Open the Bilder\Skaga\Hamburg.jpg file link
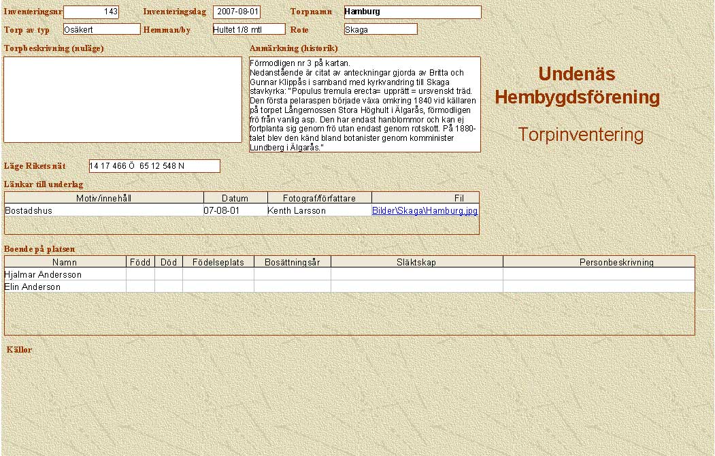 (x=425, y=211)
